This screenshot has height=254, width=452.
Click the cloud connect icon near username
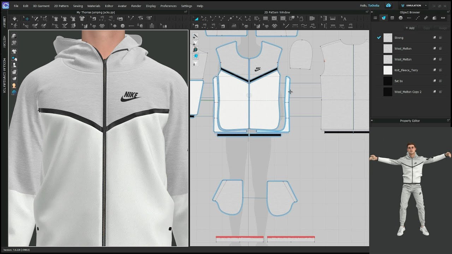click(388, 6)
